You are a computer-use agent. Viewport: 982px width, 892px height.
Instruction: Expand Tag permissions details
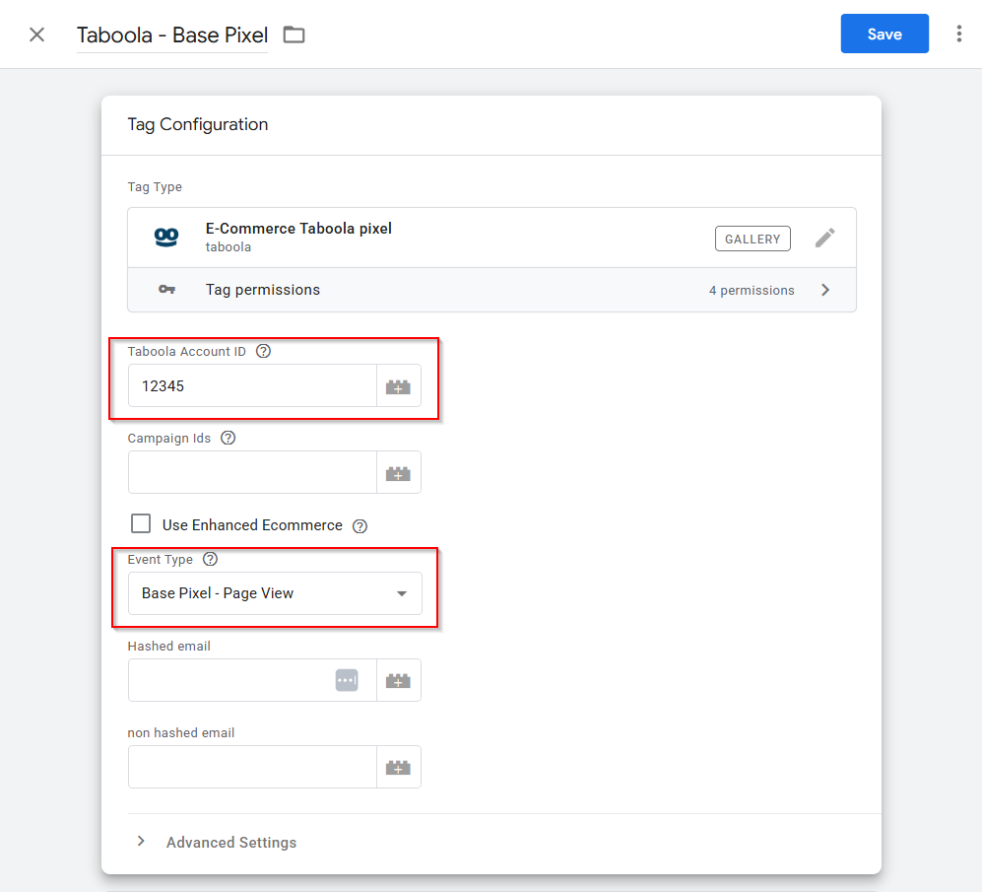[491, 290]
